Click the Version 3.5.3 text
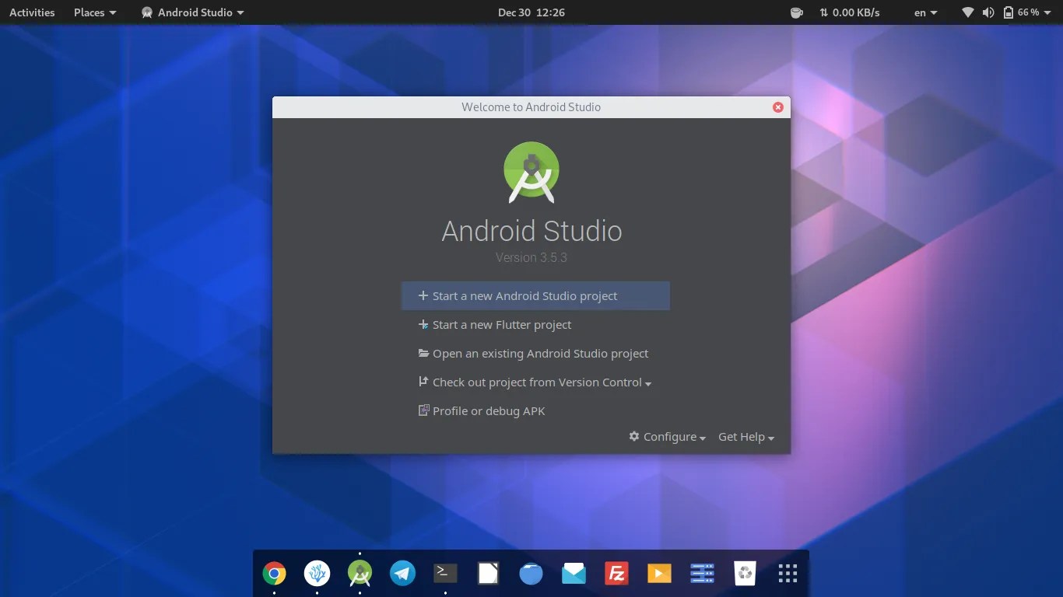The image size is (1063, 597). pyautogui.click(x=531, y=257)
